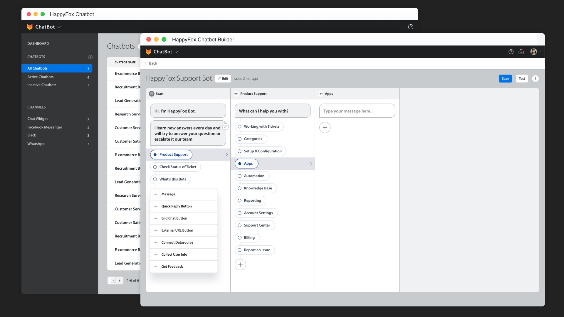Select the Check Status of Ticket option
564x317 pixels.
[x=175, y=167]
